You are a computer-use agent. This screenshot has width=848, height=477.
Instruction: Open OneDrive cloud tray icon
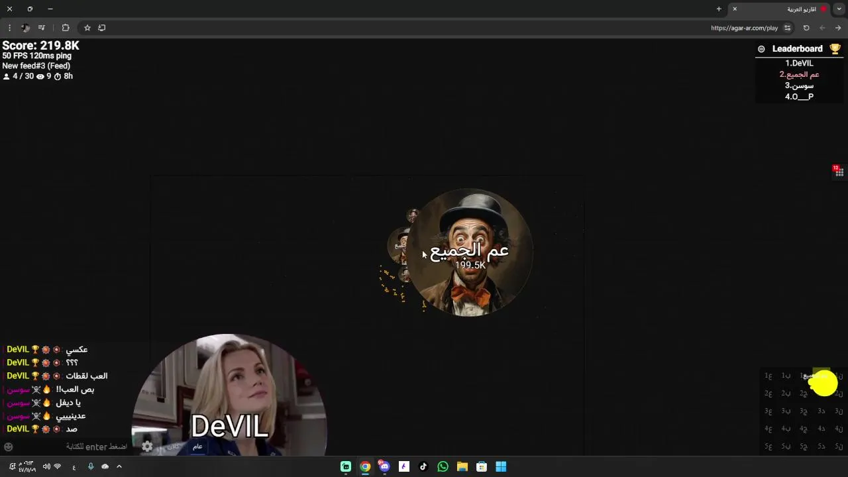105,466
